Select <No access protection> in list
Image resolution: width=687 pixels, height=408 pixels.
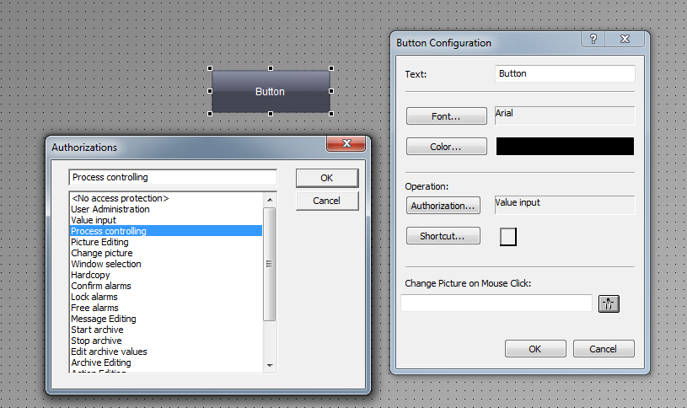pos(166,198)
